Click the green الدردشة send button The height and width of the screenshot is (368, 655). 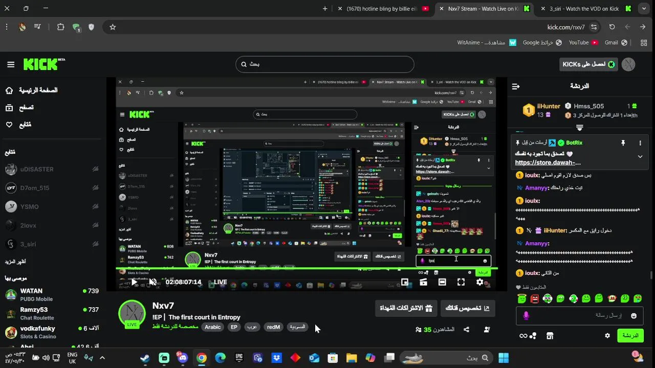(630, 336)
